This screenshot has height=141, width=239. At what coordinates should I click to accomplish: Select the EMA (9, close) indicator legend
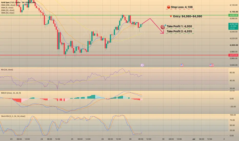coord(7,8)
